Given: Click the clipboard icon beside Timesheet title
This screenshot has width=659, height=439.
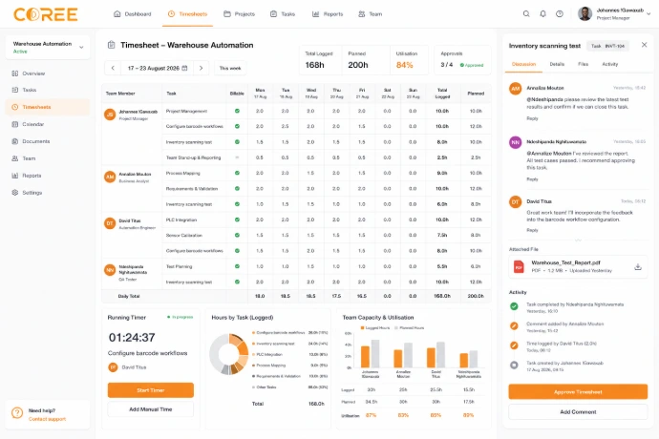Looking at the screenshot, I should [x=112, y=45].
